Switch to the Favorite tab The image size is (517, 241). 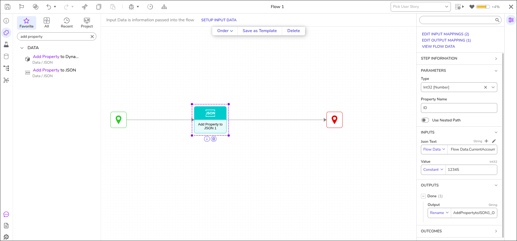pyautogui.click(x=26, y=23)
